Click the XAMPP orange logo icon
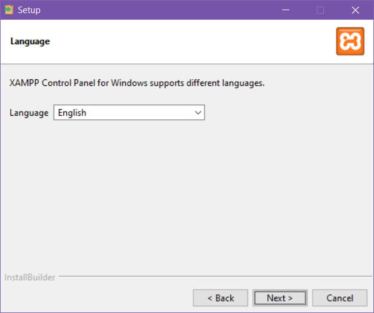This screenshot has height=313, width=374. (350, 41)
